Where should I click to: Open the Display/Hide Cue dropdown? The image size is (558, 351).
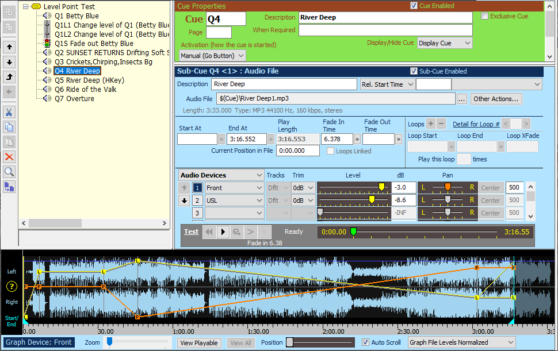[x=445, y=43]
